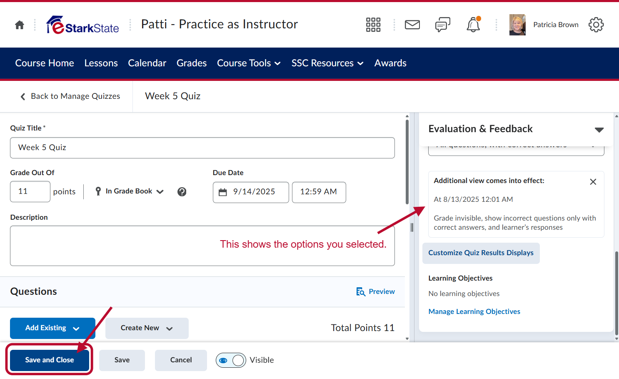Click the due time 12:59 AM field
Screen dimensions: 619x379
tap(319, 192)
